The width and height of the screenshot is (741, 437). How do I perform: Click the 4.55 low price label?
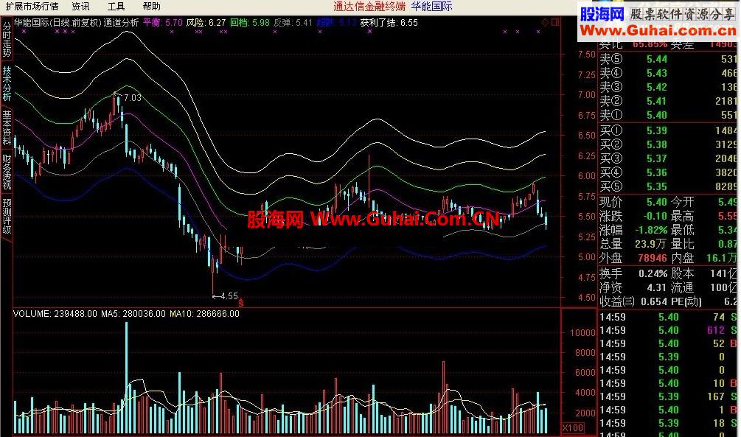(229, 296)
